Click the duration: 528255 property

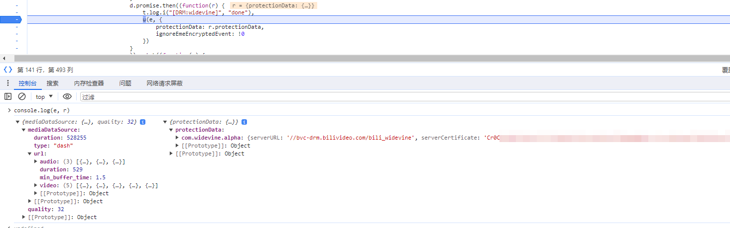60,138
